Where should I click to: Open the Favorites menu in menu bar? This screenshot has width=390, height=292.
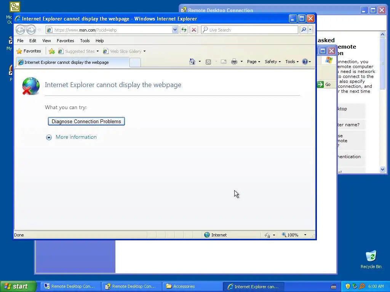pyautogui.click(x=66, y=41)
